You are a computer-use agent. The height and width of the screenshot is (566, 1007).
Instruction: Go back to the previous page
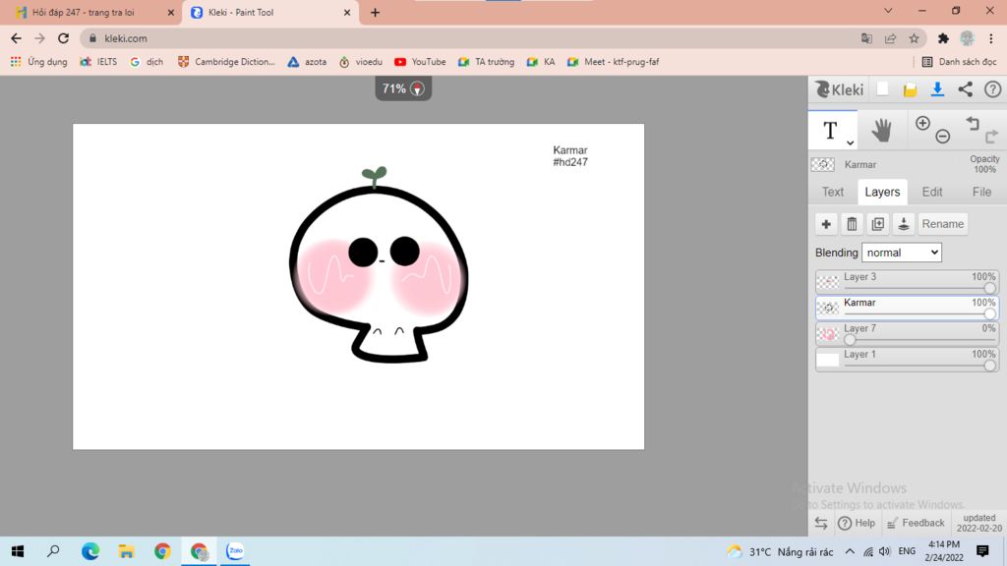click(16, 38)
